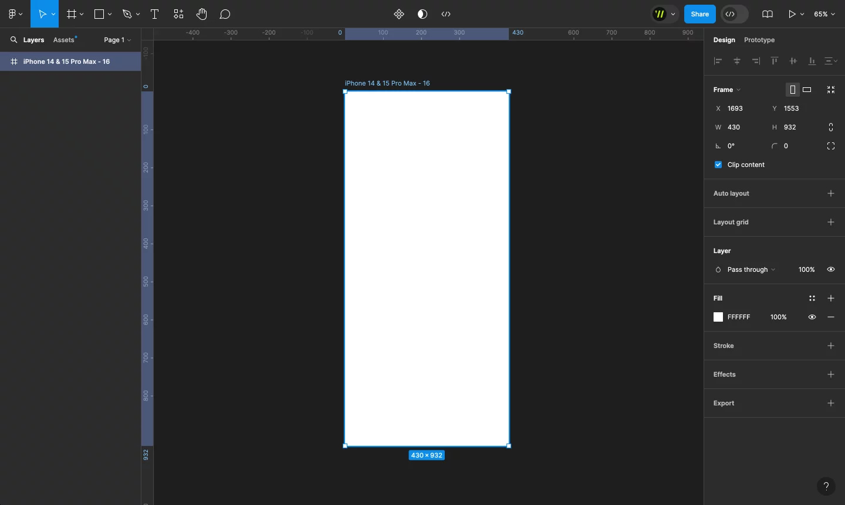
Task: Select the Hand tool
Action: pos(201,14)
